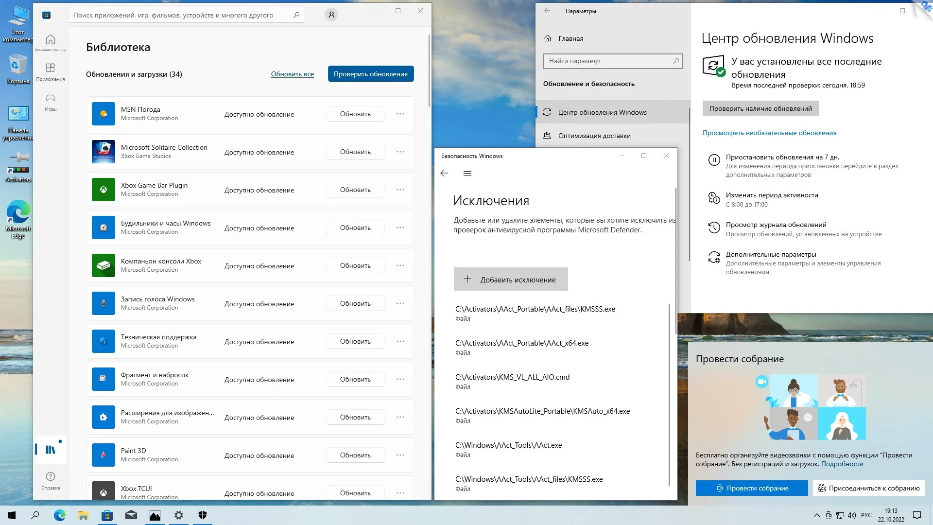The height and width of the screenshot is (525, 933).
Task: Select Центр обновления Windows menu item
Action: 602,112
